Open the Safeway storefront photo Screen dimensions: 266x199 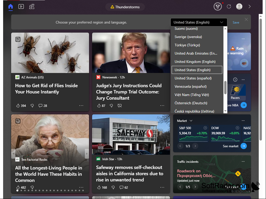coord(131,135)
